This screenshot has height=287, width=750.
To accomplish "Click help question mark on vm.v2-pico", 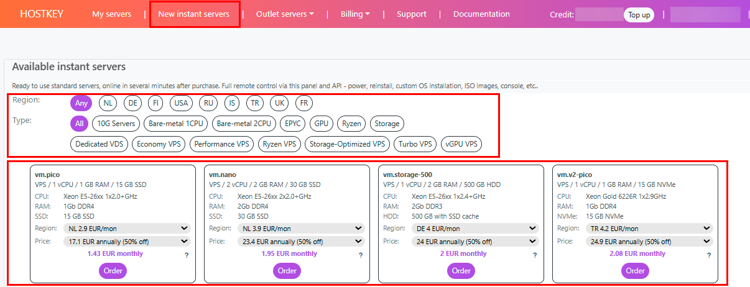I will tap(709, 255).
